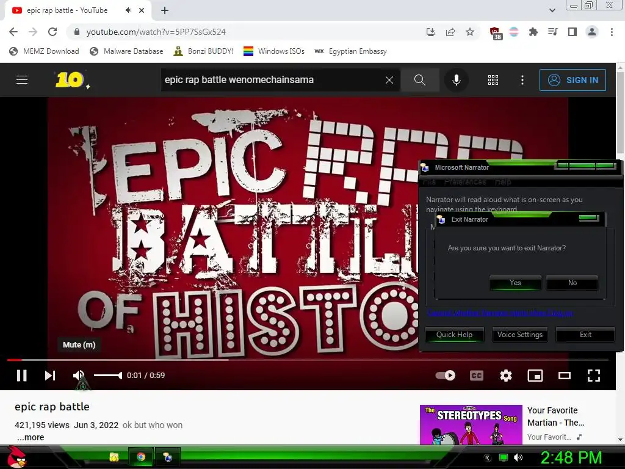This screenshot has width=625, height=469.
Task: Adjust the video volume slider
Action: click(x=107, y=376)
